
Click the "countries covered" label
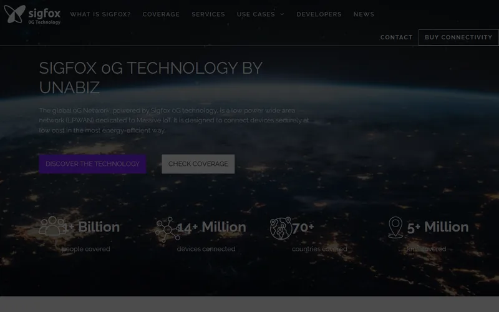pos(319,249)
